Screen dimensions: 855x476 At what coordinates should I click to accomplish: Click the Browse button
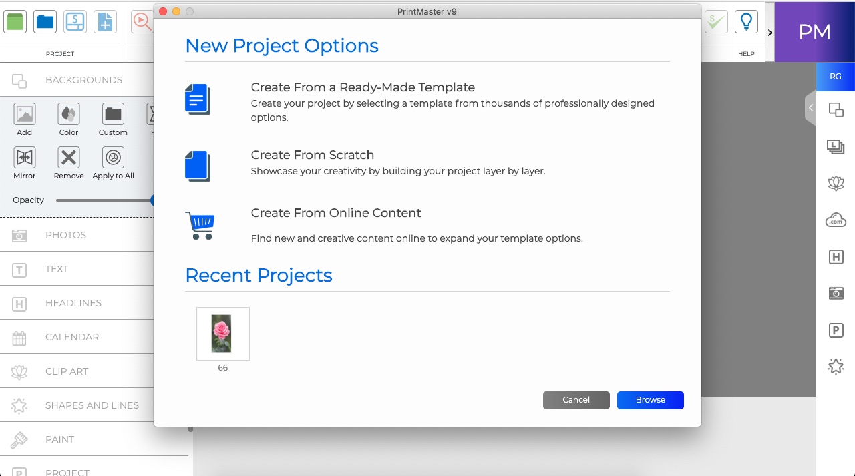click(x=651, y=400)
